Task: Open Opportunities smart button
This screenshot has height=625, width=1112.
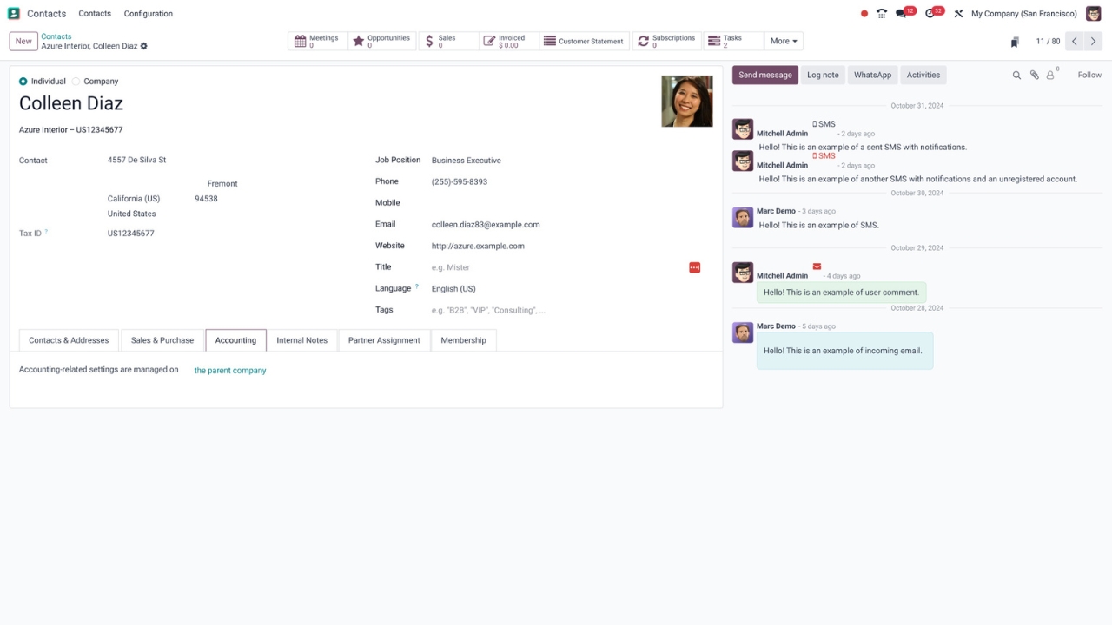Action: pos(383,41)
